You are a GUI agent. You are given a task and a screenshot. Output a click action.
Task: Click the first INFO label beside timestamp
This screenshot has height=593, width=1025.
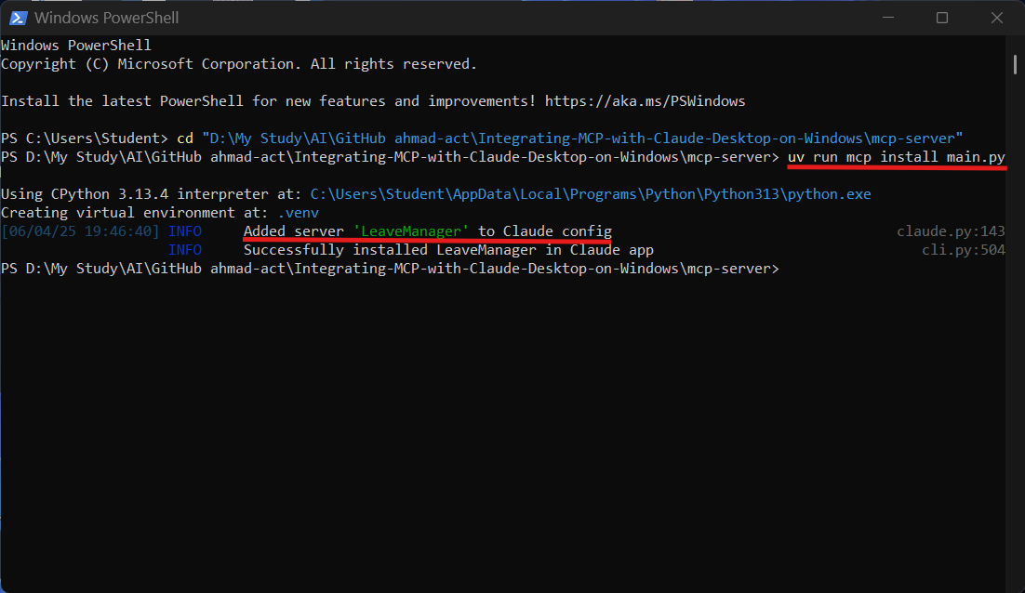(x=185, y=231)
